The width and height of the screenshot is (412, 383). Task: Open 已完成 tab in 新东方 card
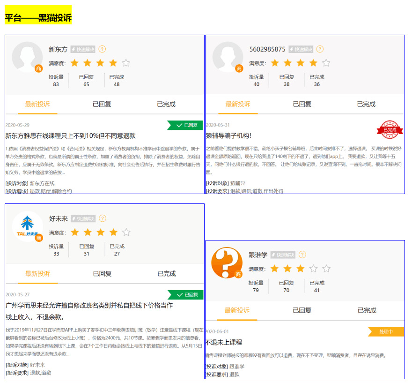point(166,104)
